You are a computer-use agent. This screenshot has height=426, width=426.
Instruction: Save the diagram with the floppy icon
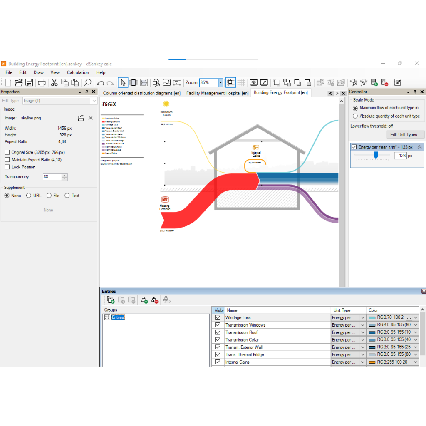pyautogui.click(x=29, y=82)
